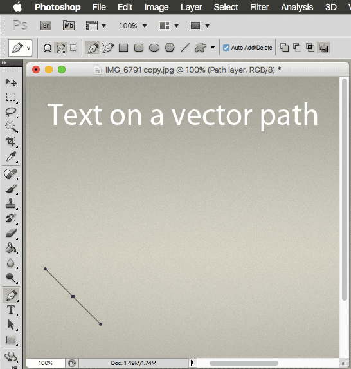Select the Paint Bucket tool
The image size is (351, 369).
click(x=11, y=248)
